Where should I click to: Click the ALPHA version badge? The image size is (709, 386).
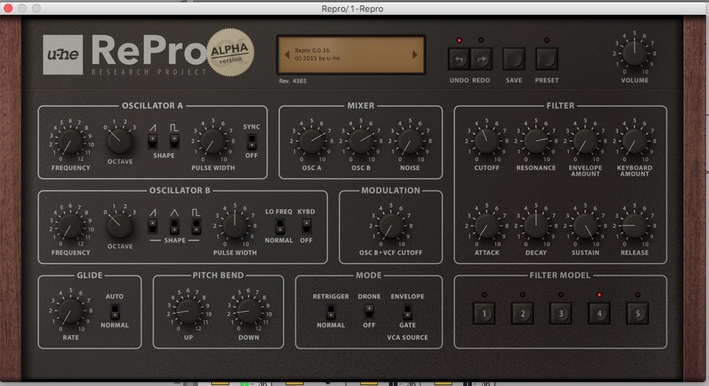(x=230, y=52)
